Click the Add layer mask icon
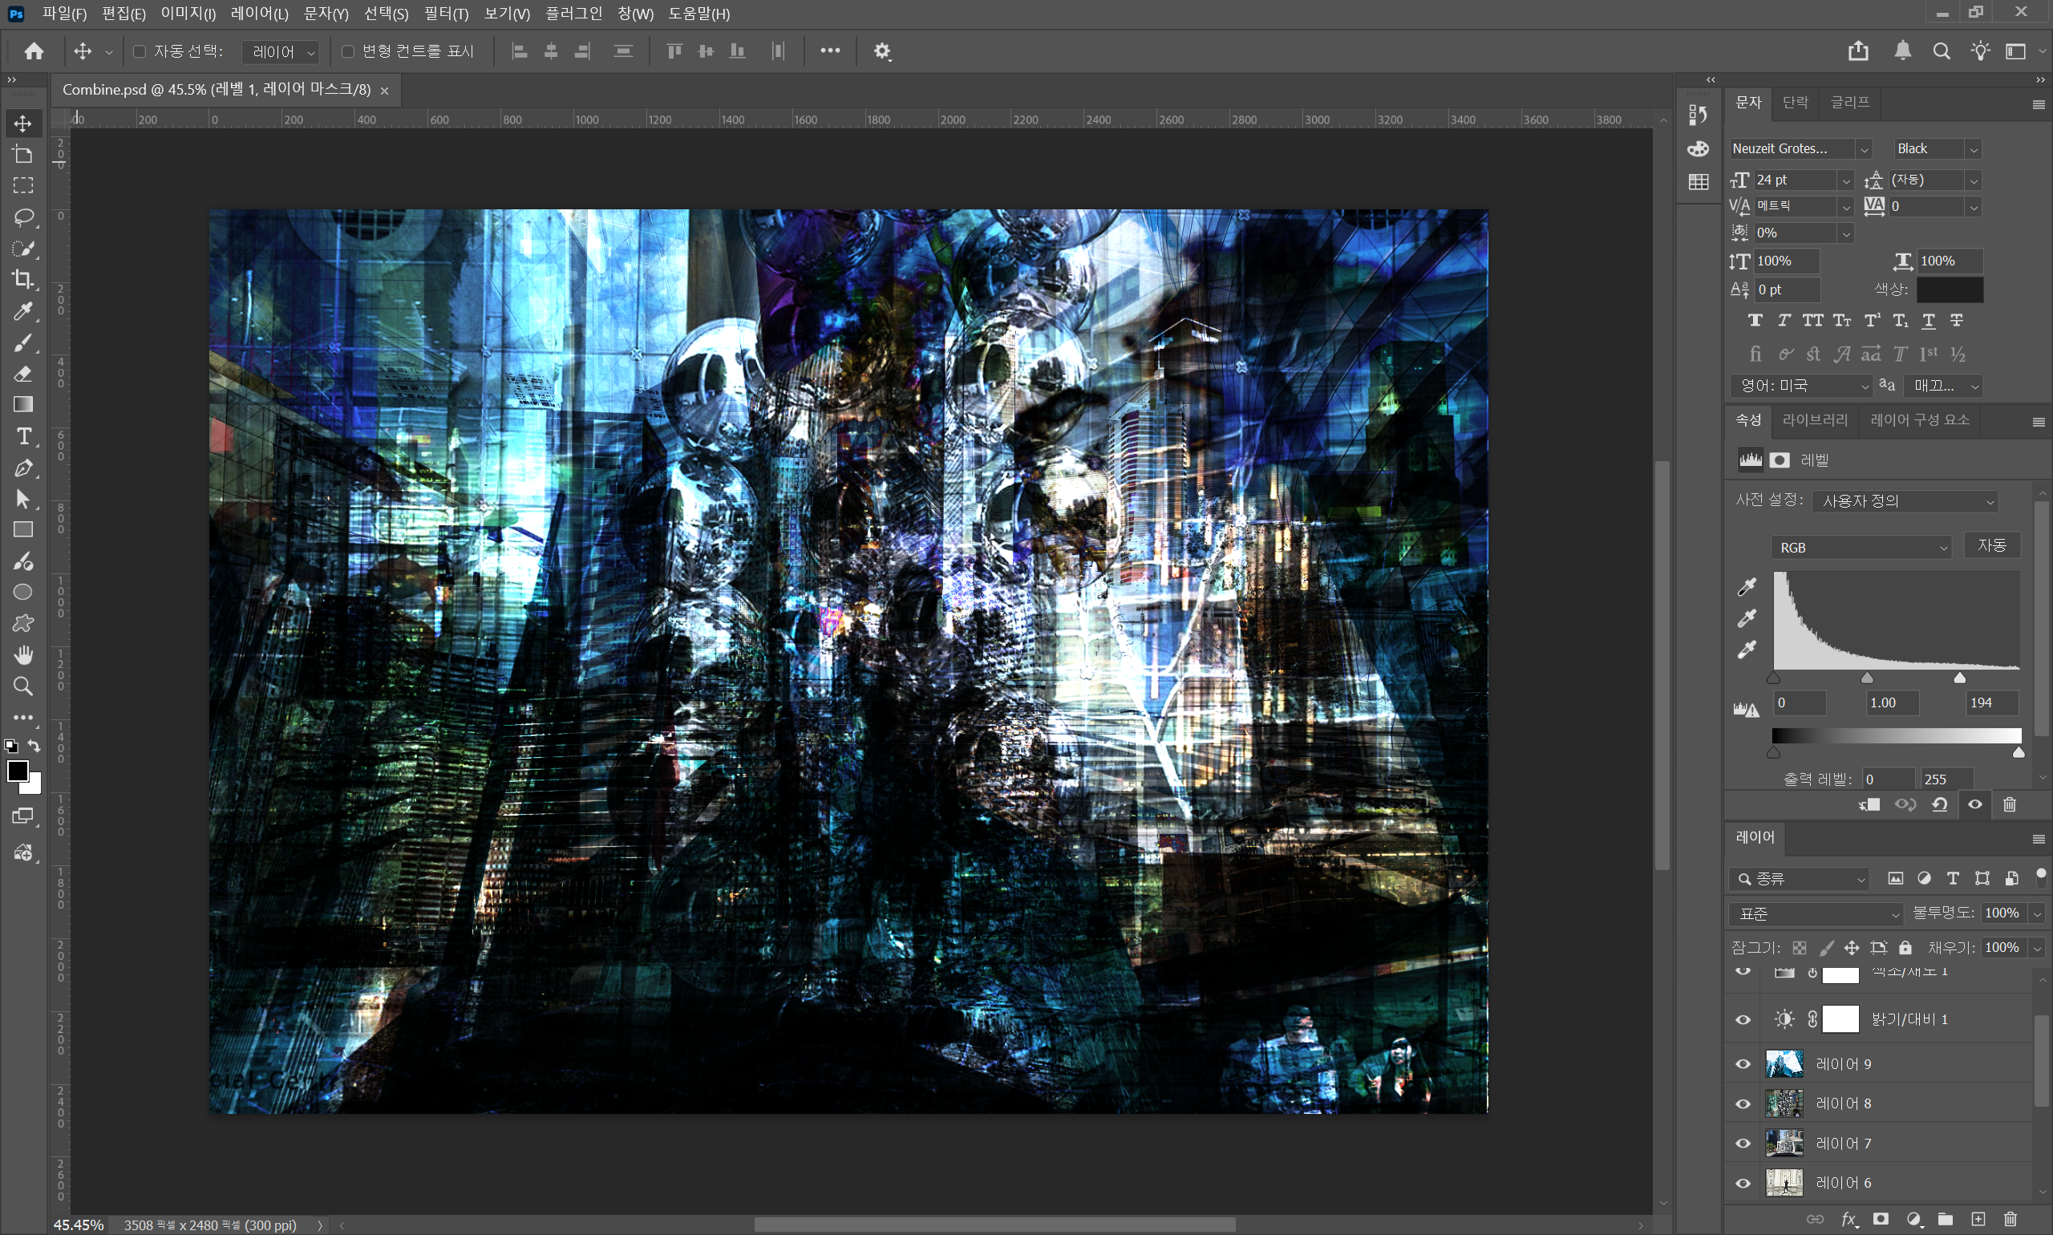2053x1235 pixels. 1881,1220
